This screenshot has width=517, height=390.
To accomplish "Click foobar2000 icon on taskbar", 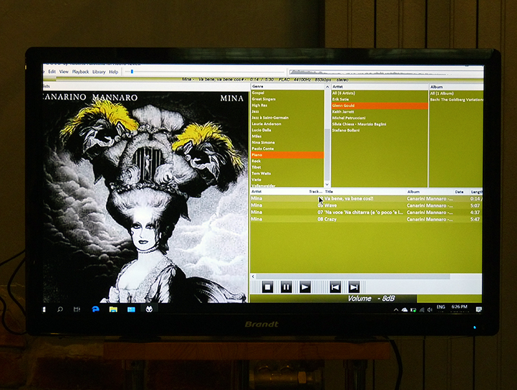I will click(x=149, y=309).
